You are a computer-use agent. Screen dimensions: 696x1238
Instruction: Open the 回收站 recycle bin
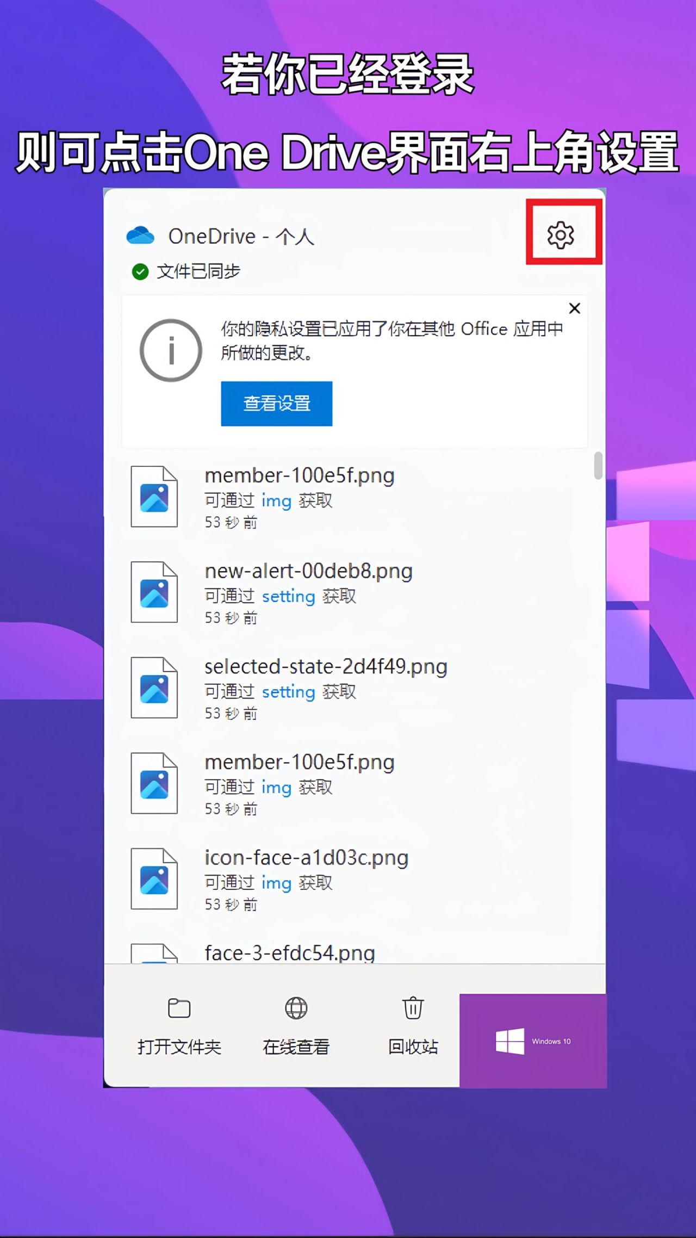tap(413, 1026)
